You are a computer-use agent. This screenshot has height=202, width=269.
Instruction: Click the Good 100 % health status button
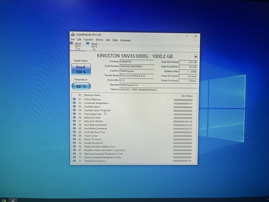click(x=81, y=69)
